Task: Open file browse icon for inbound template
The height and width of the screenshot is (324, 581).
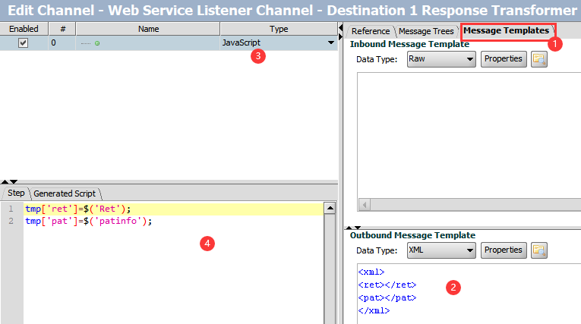Action: pyautogui.click(x=538, y=59)
